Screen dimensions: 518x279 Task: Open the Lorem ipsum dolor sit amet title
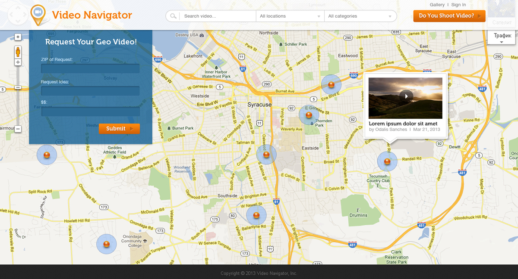coord(403,124)
